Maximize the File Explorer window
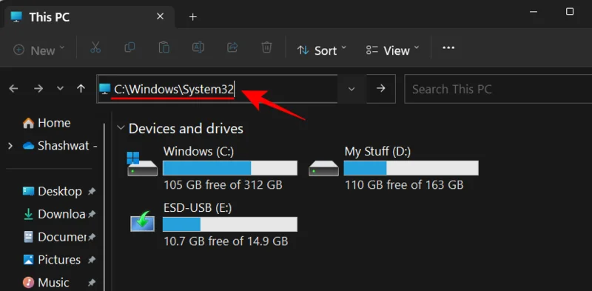The height and width of the screenshot is (291, 592). click(x=570, y=12)
